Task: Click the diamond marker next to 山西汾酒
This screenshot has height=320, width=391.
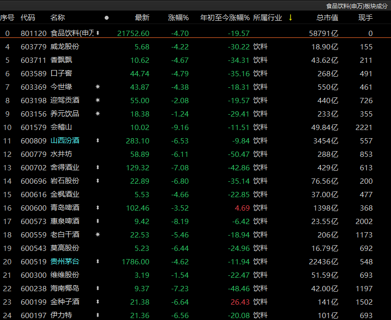Action: pos(98,141)
